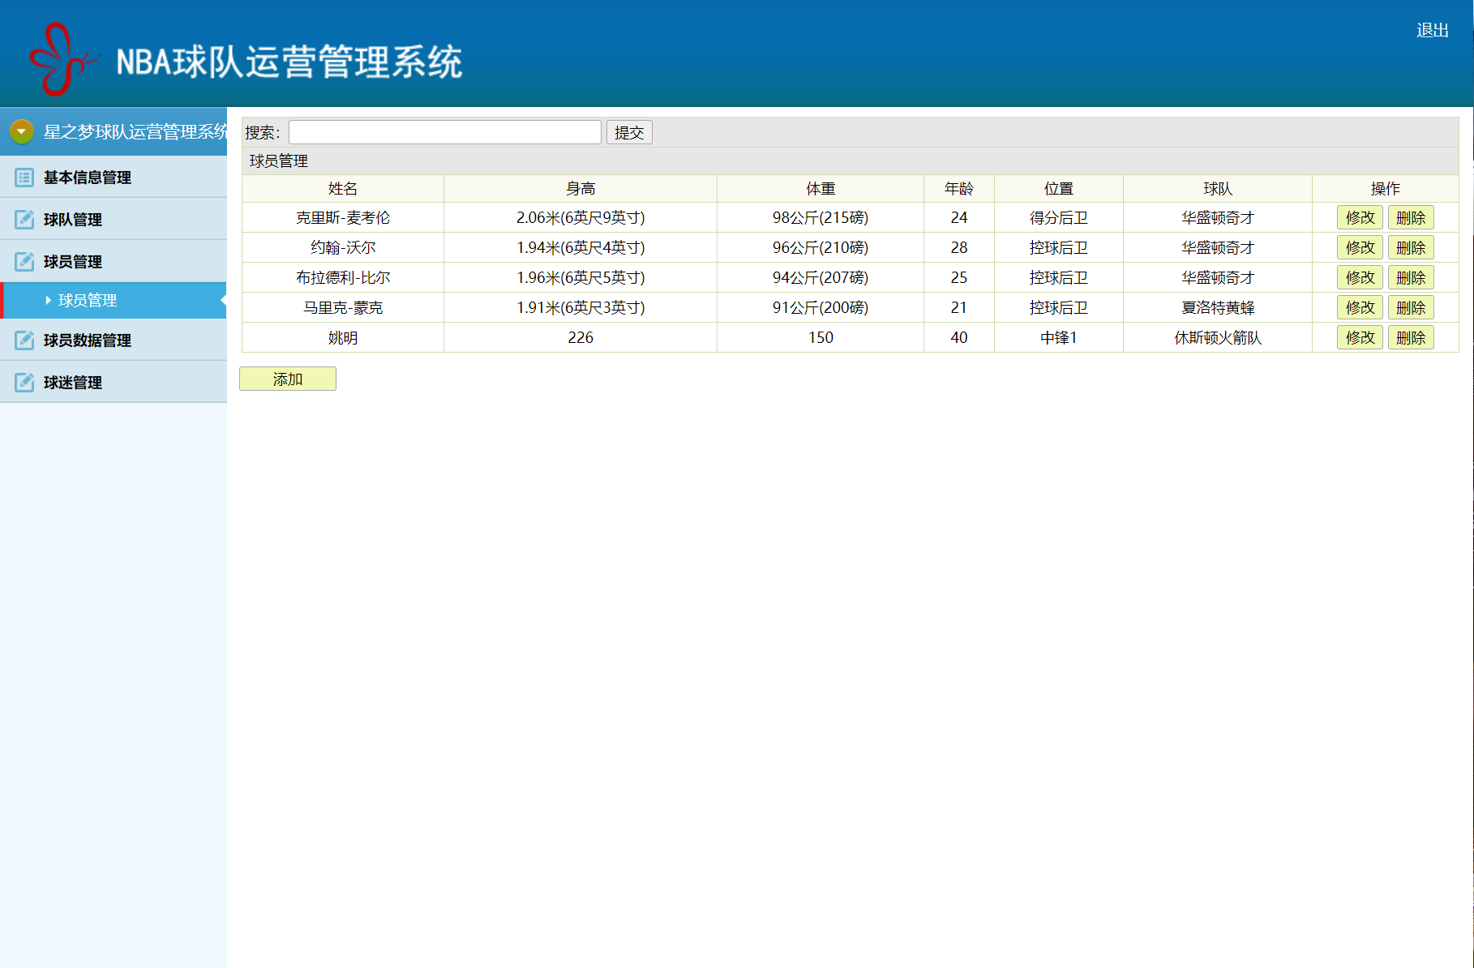Click inside the 搜索 input box
Screen dimensions: 1474x968
click(444, 131)
